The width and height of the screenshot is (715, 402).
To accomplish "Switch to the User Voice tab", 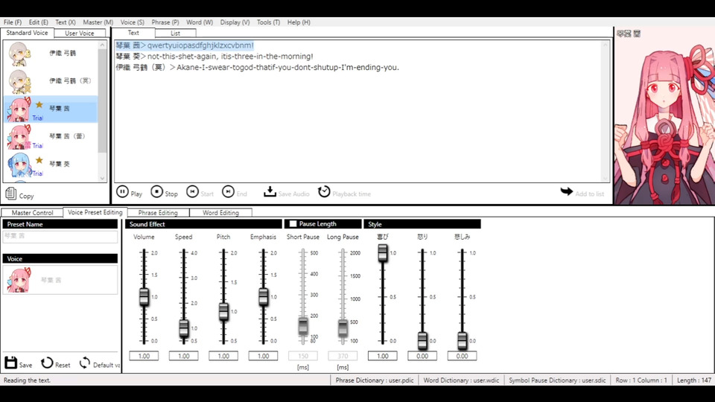I will coord(80,33).
